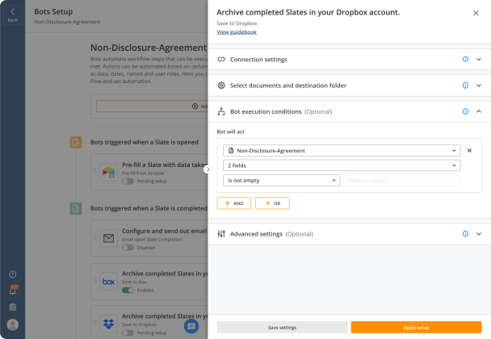Click the Airtable bot icon
The image size is (491, 339).
pos(109,172)
